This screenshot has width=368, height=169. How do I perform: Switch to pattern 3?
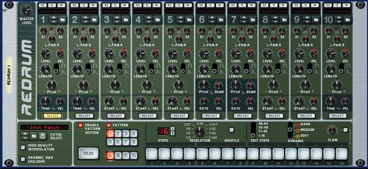126,134
